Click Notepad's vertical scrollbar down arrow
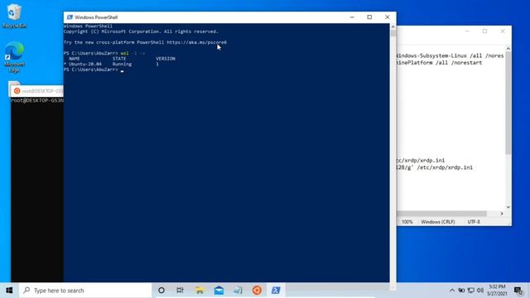 coord(508,207)
